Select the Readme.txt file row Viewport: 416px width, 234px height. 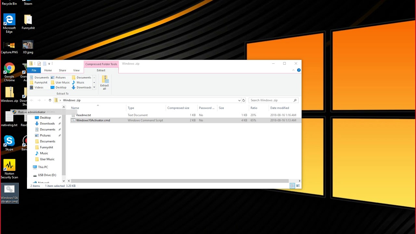pyautogui.click(x=186, y=115)
